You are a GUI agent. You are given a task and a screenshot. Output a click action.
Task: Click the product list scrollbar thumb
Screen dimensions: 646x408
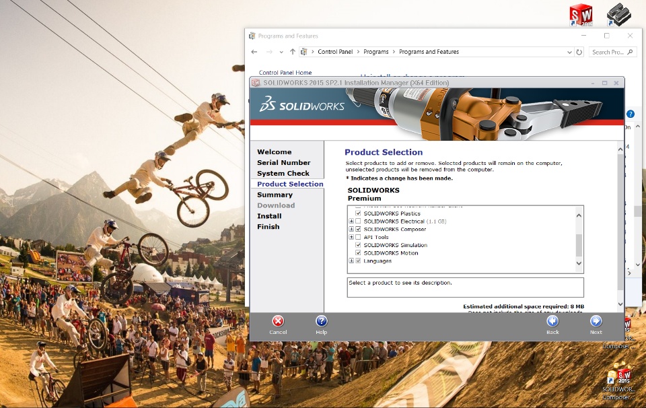(x=579, y=246)
